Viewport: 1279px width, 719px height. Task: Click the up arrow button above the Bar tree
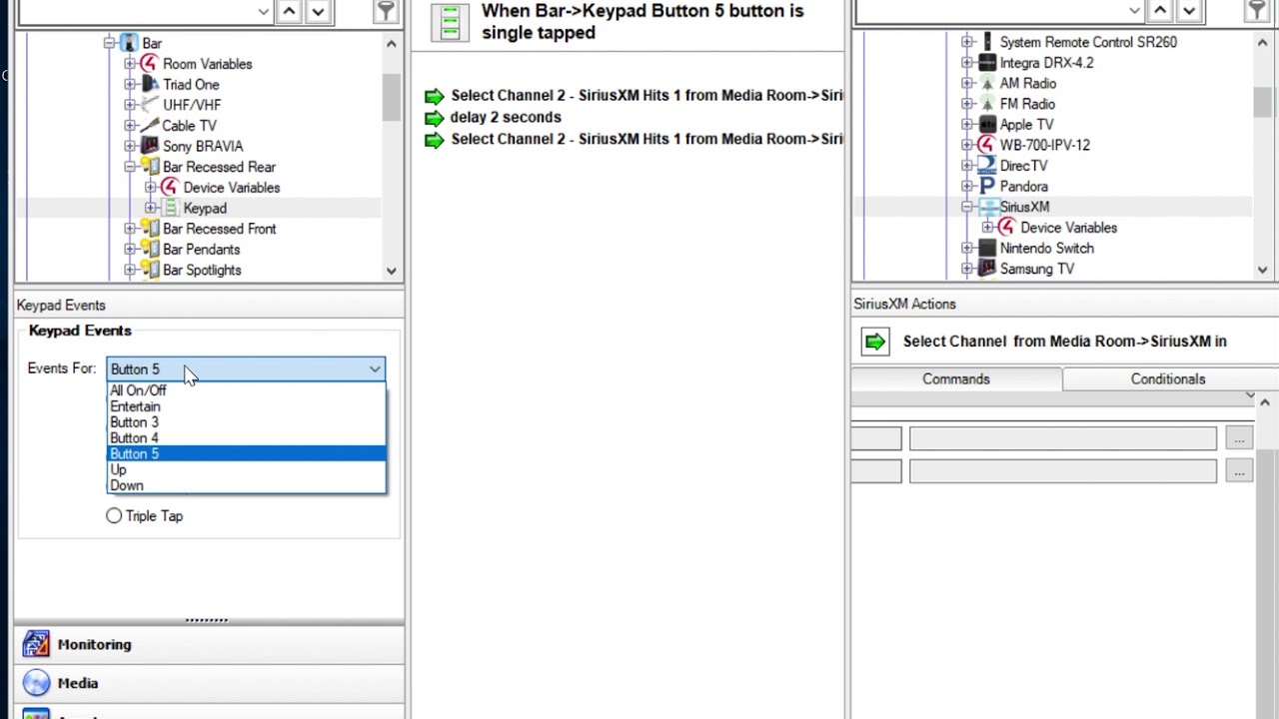click(x=289, y=11)
